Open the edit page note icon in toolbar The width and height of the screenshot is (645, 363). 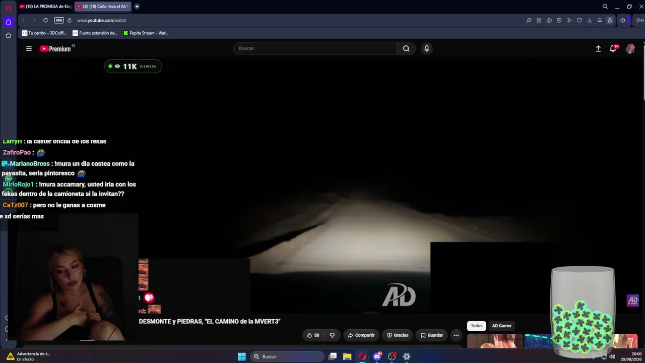539,20
